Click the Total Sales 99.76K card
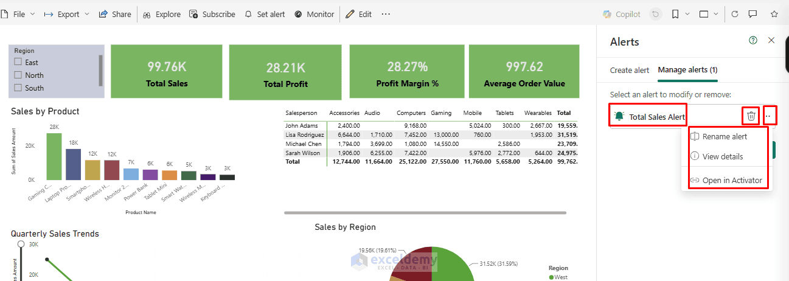The height and width of the screenshot is (281, 789). tap(167, 71)
